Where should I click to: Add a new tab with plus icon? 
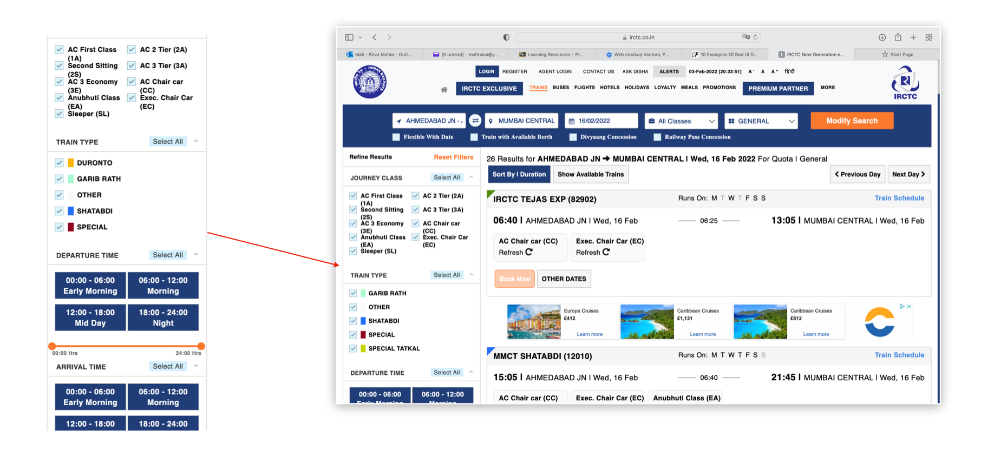click(913, 37)
